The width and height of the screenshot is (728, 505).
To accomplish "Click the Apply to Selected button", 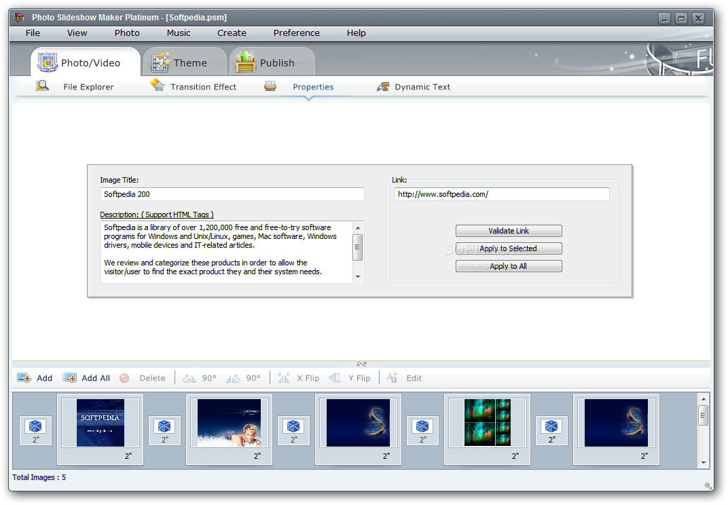I will tap(509, 248).
